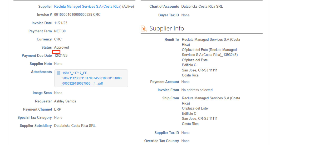309x145 pixels.
Task: Click the requester name Ashley Santos
Action: tap(65, 101)
